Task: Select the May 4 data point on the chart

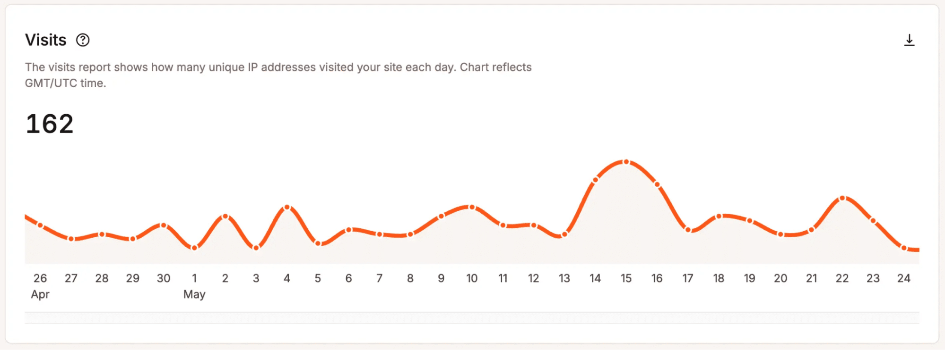Action: coord(286,207)
